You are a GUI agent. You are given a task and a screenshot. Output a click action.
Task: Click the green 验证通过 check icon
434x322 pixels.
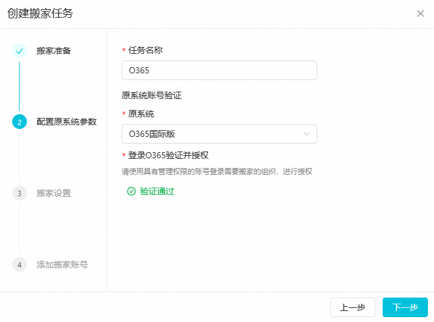(131, 191)
